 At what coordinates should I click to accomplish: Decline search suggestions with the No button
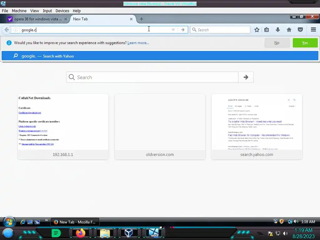(277, 43)
